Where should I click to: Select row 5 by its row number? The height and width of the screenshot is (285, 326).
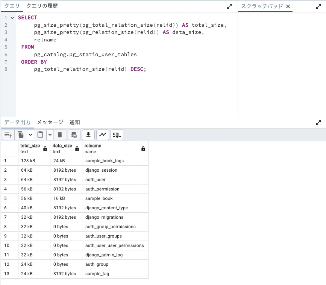coord(5,198)
